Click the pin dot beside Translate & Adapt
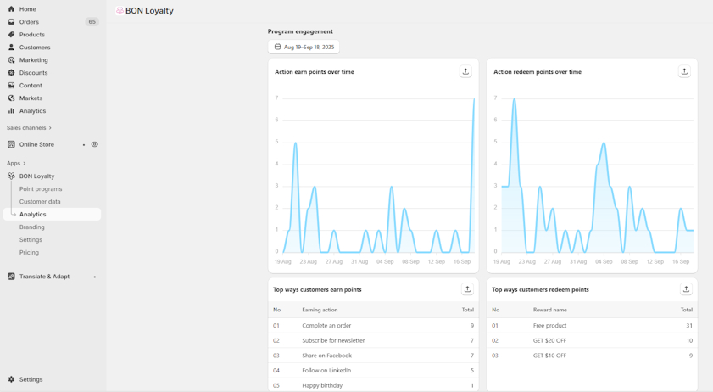 point(95,277)
